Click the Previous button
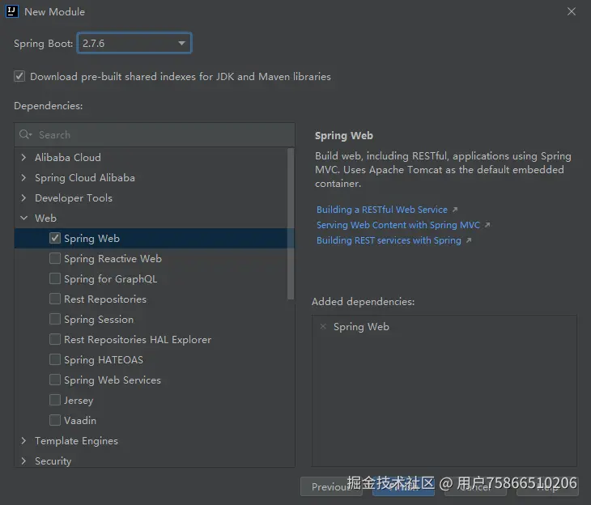 331,486
